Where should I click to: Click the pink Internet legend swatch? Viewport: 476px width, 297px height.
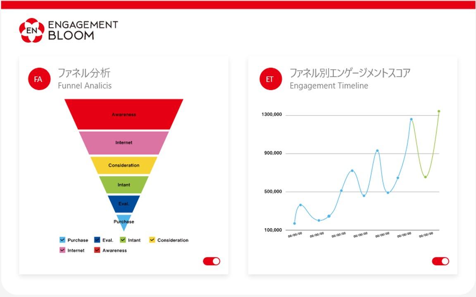63,250
